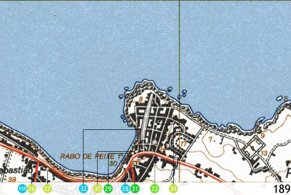Select the long grey highlighted street shape
The height and width of the screenshot is (195, 291).
pos(146,117)
